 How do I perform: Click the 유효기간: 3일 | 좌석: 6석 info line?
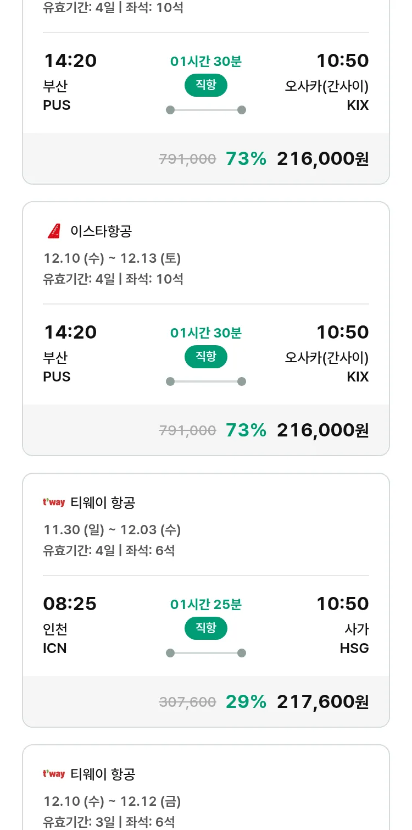coord(109,822)
